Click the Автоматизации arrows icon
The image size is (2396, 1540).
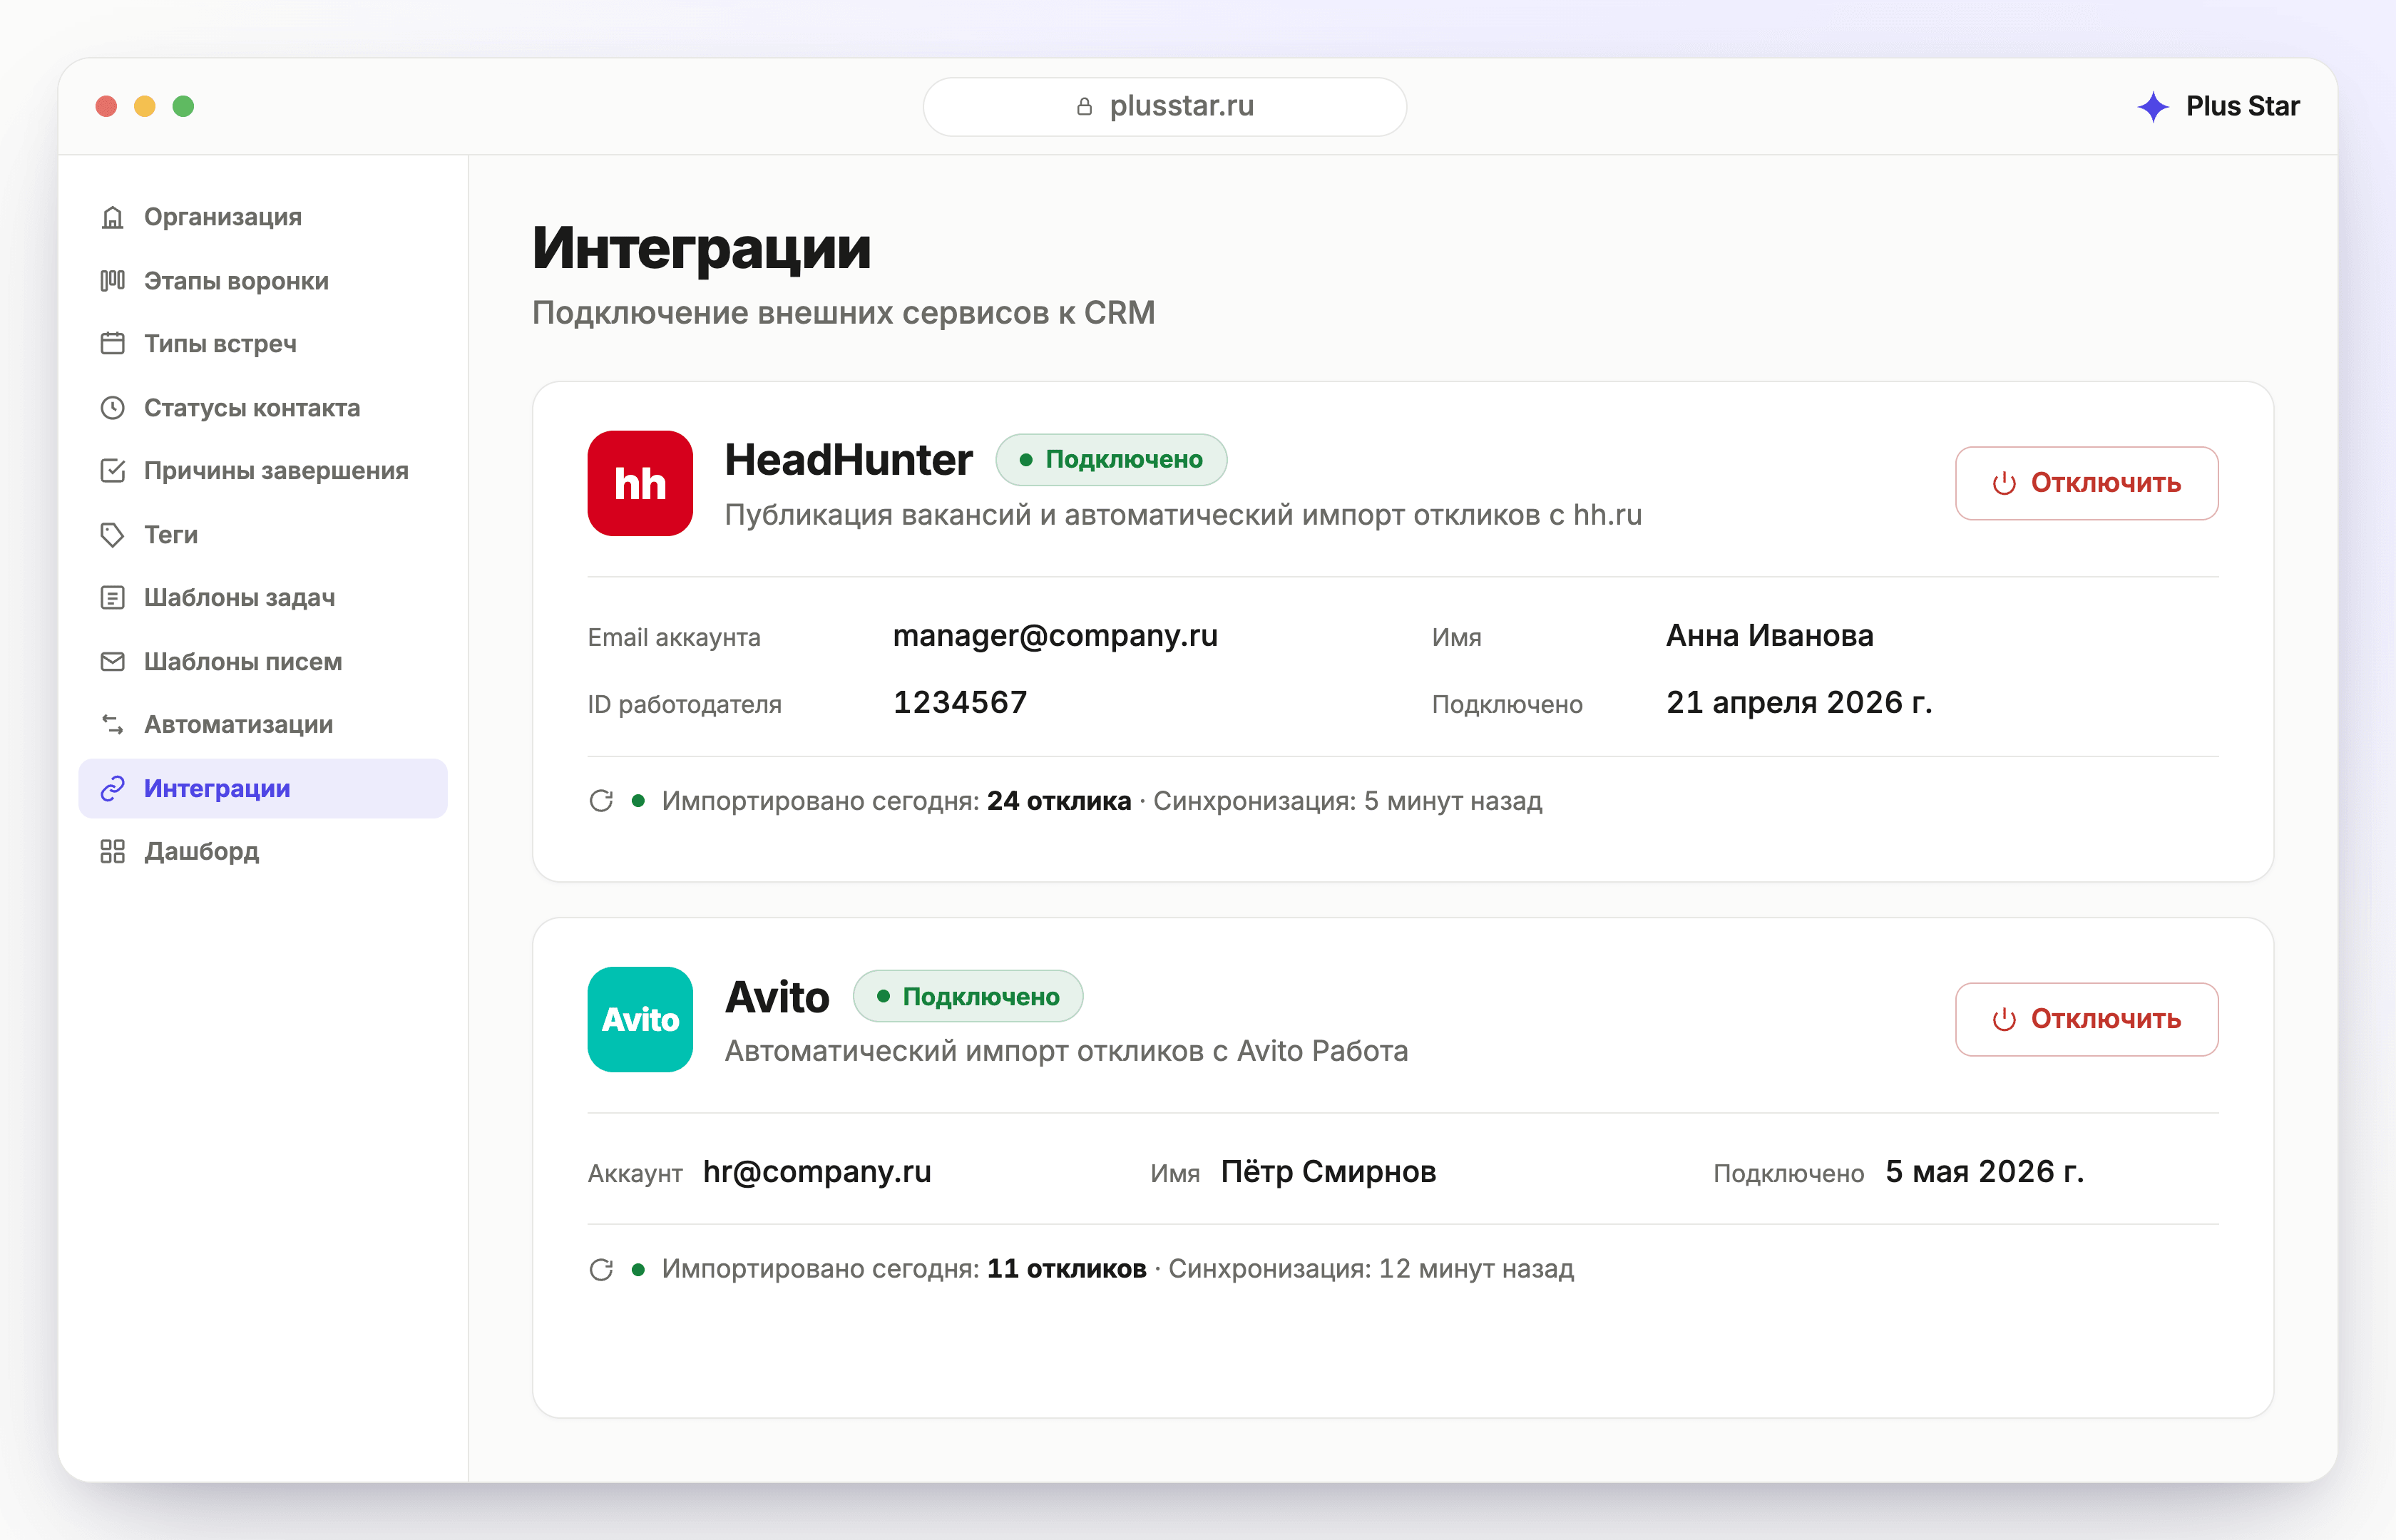tap(113, 725)
